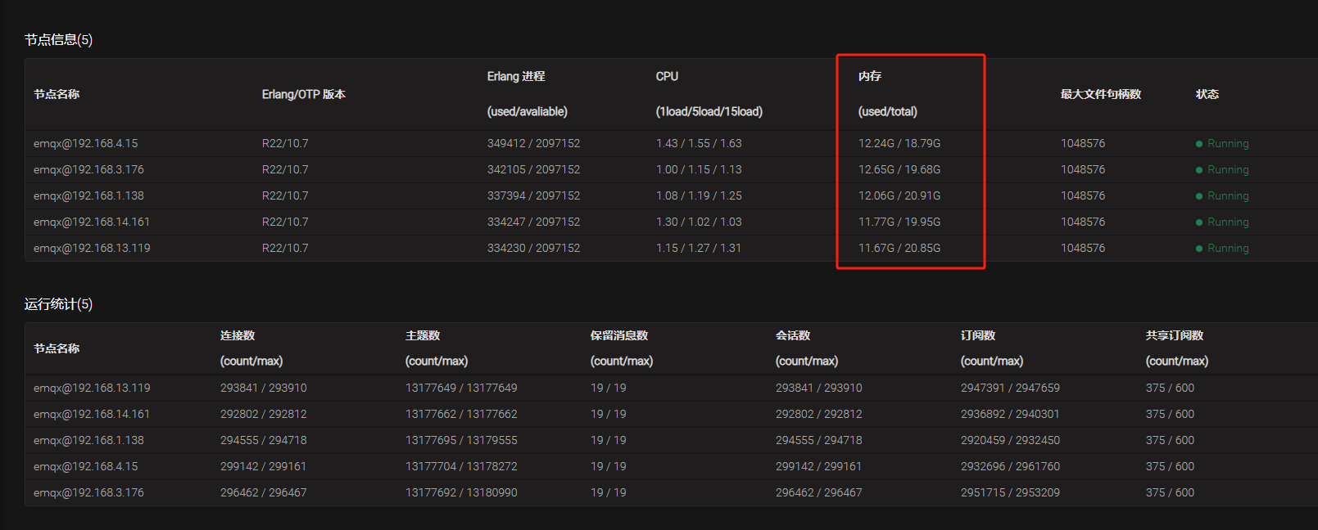Select topic count 13177695 / 13179555
This screenshot has height=530, width=1318.
(461, 440)
